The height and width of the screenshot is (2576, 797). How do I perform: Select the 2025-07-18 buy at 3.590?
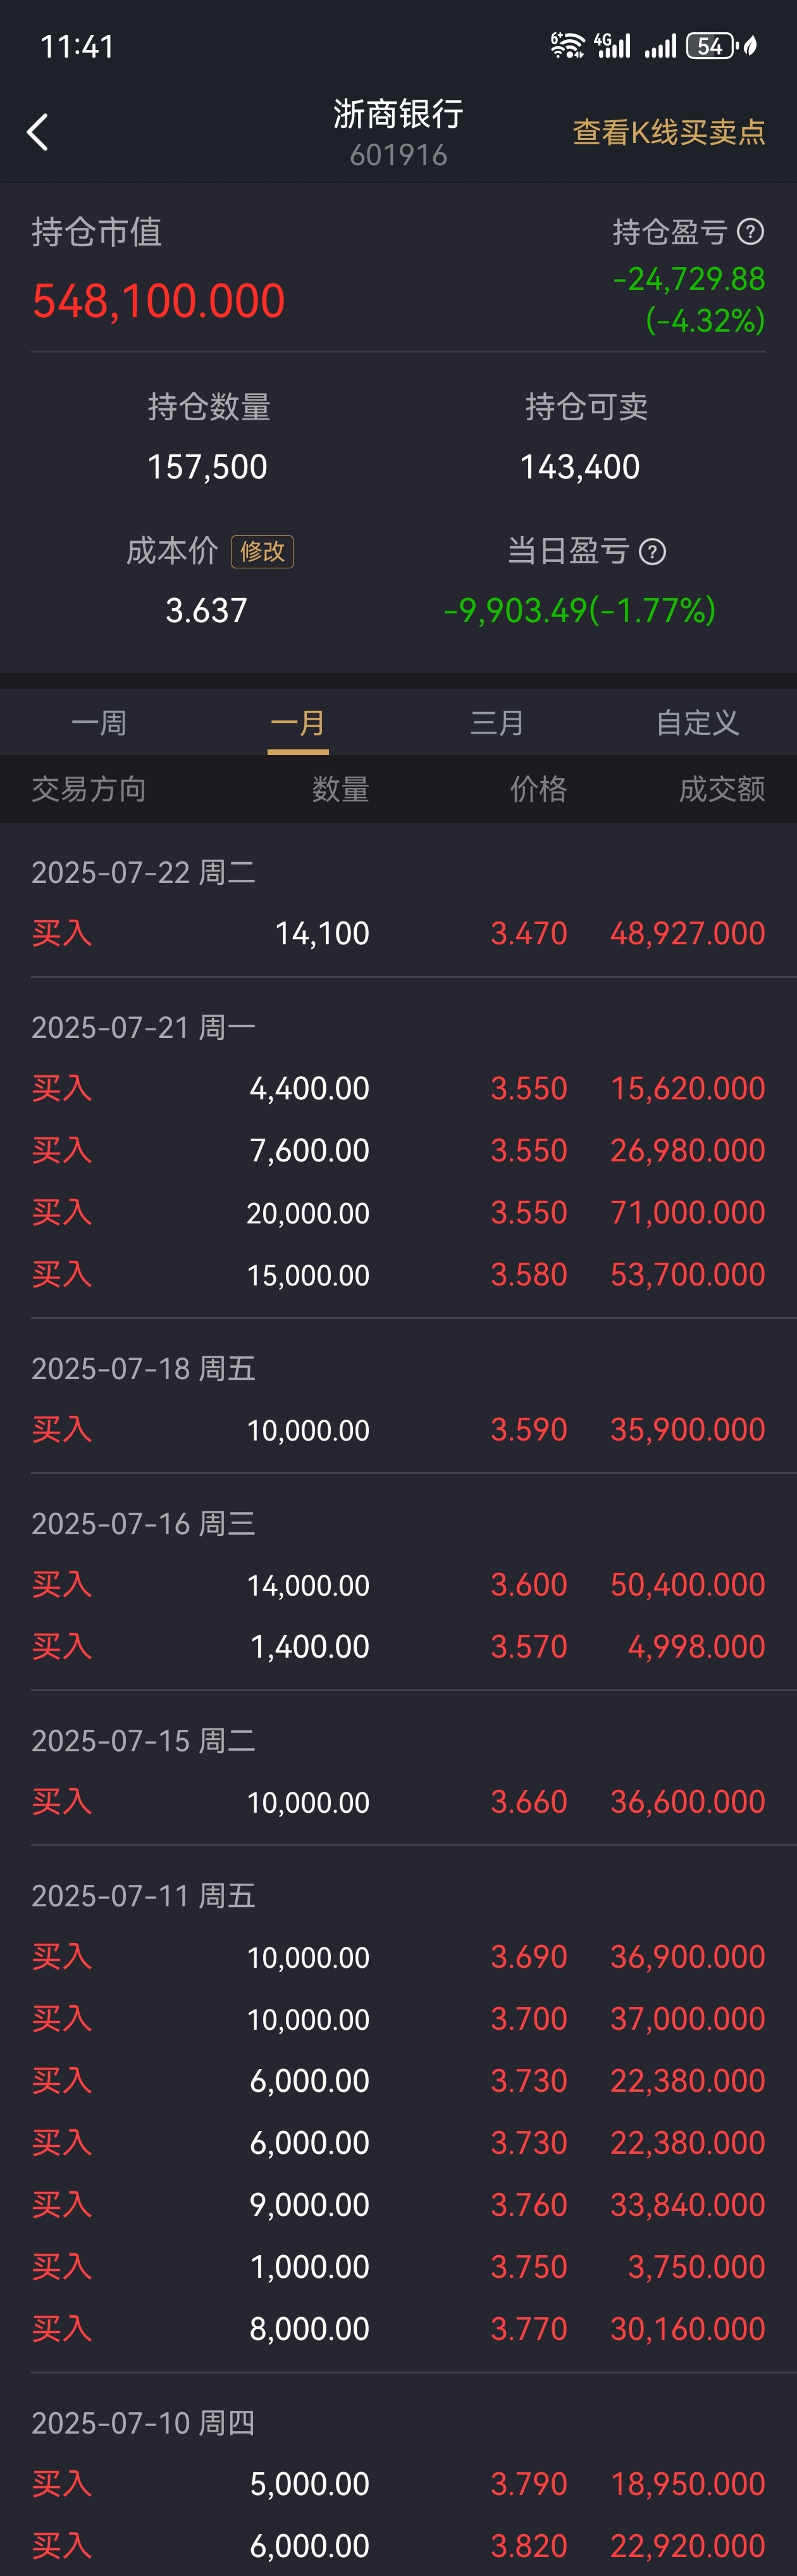pos(398,1429)
